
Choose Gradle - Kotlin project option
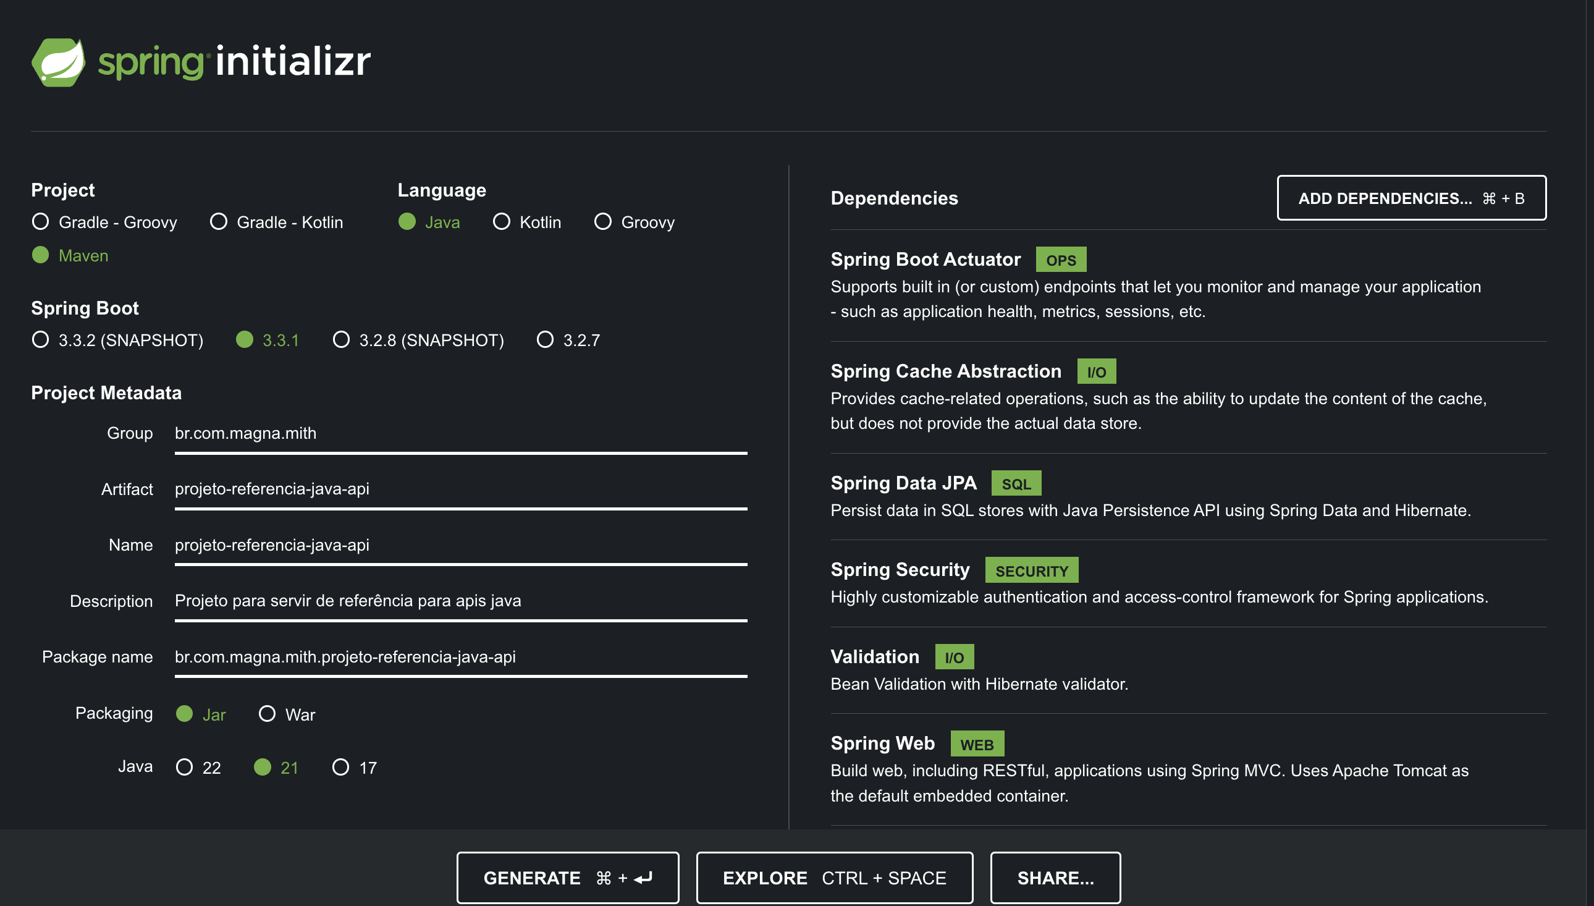(219, 222)
